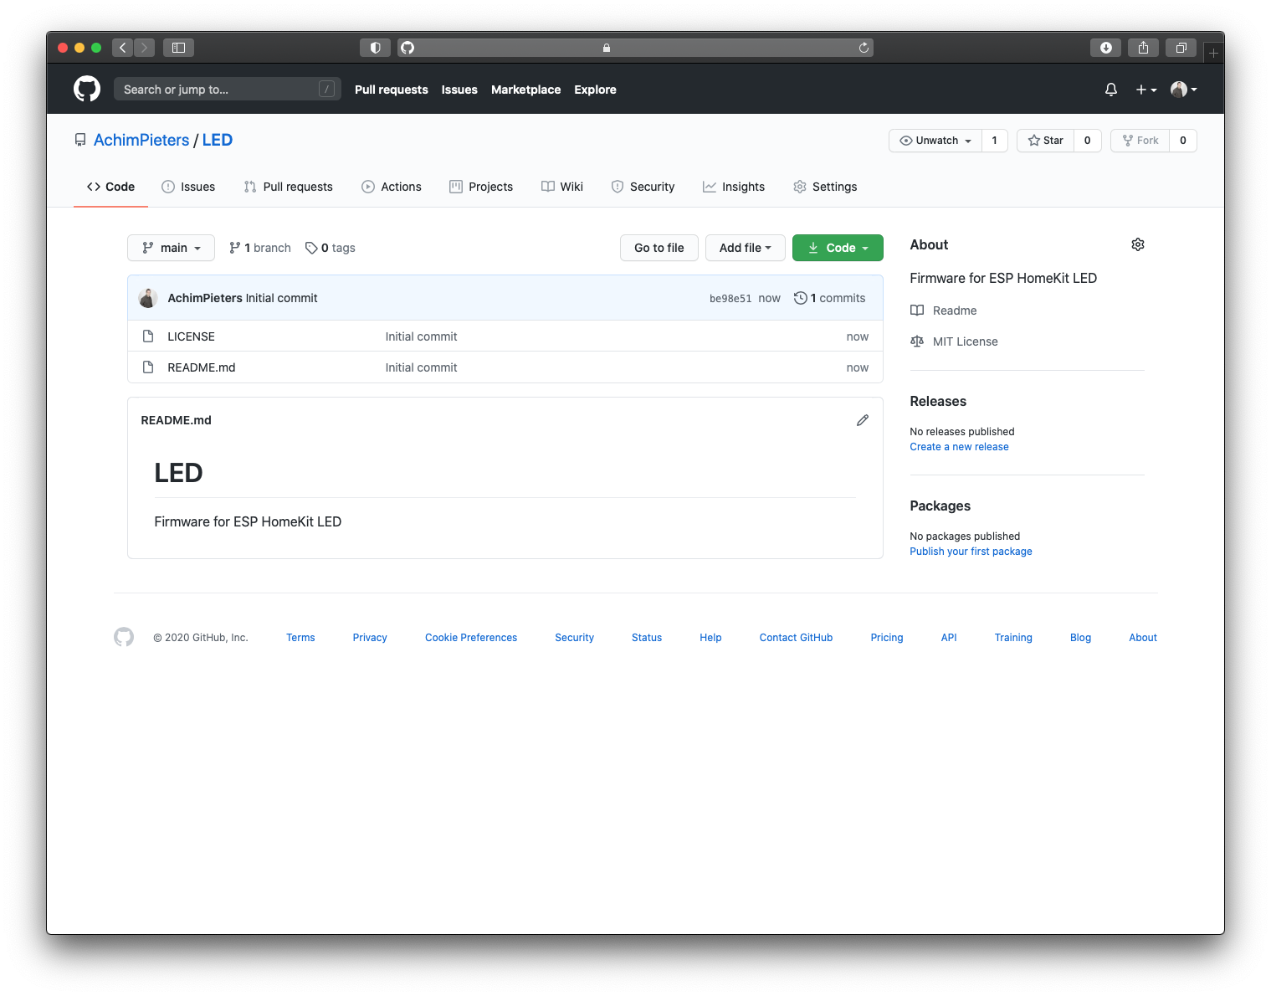Open footer Cookie Preferences link
1271x996 pixels.
[x=471, y=638]
